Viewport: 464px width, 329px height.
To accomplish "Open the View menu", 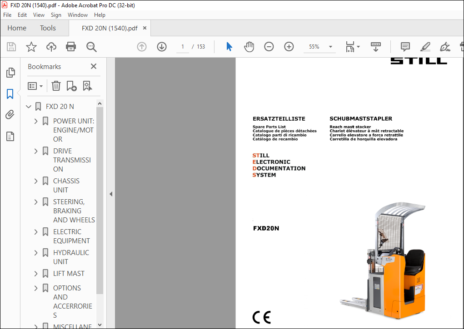I will [x=39, y=15].
